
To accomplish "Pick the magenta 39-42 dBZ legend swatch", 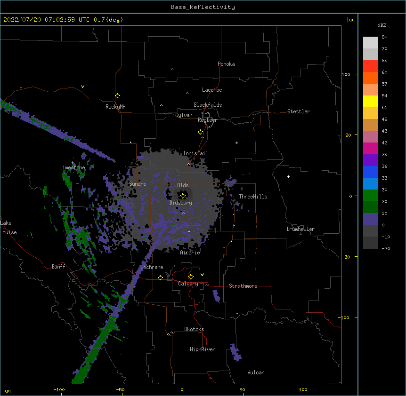I will click(370, 148).
